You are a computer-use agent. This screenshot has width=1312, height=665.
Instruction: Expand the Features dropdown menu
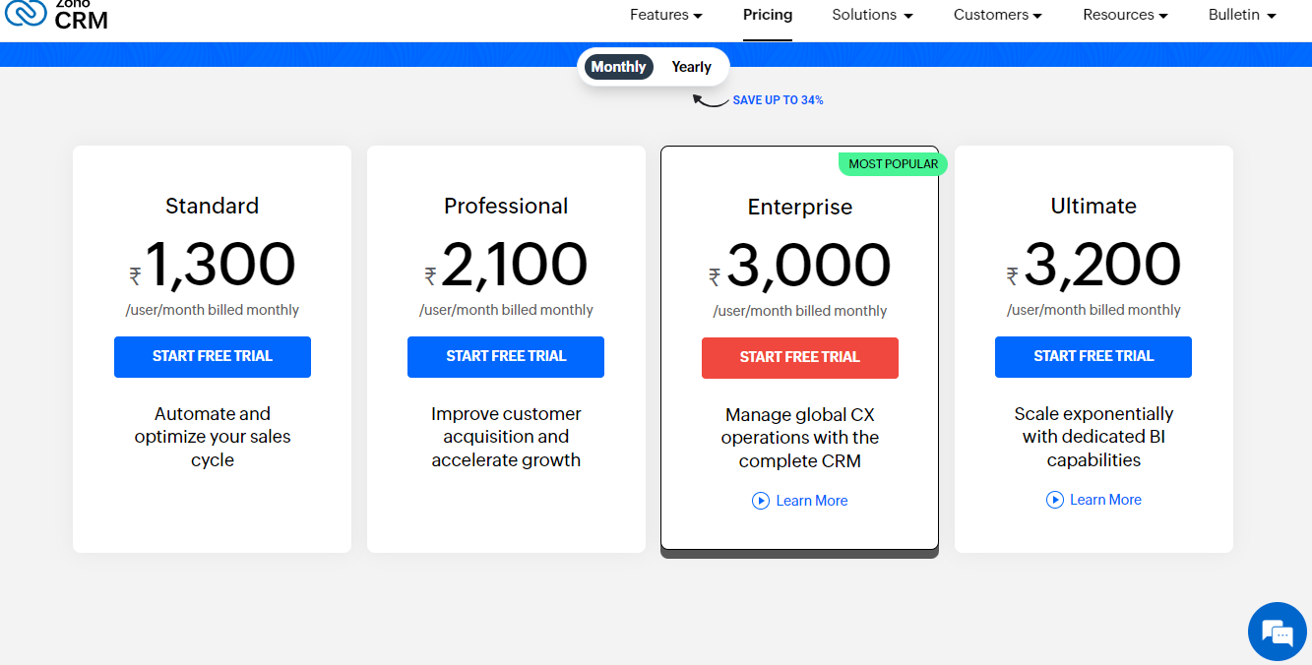666,15
